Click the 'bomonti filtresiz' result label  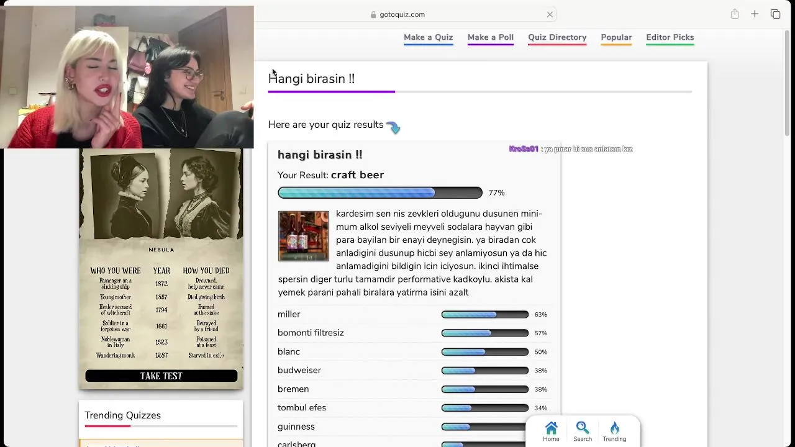coord(311,333)
